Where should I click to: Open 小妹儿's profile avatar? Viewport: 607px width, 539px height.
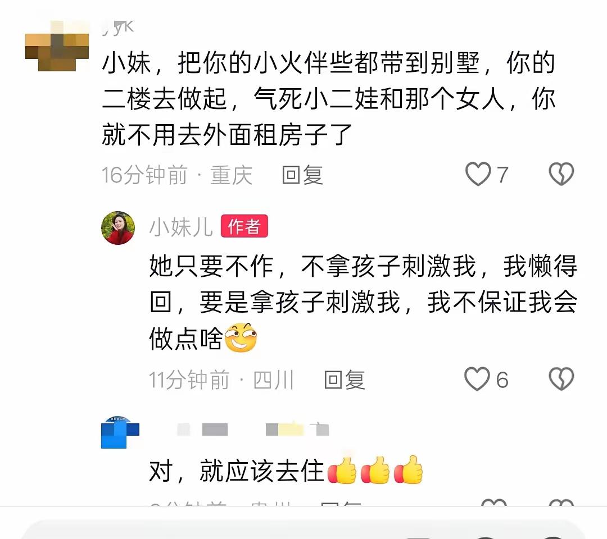click(118, 228)
